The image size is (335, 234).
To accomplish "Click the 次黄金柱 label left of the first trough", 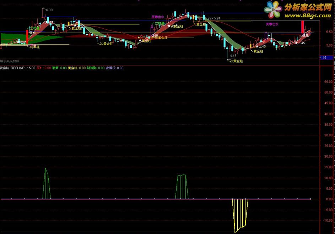I will click(x=107, y=44).
